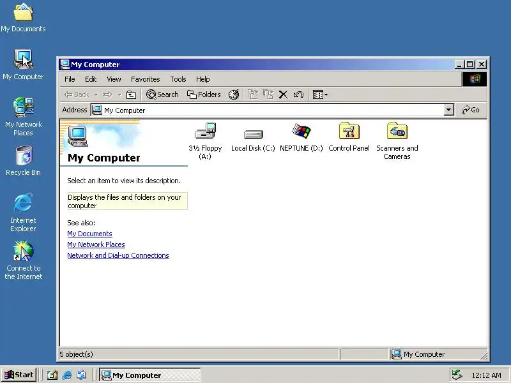This screenshot has height=383, width=511.
Task: Open the Help menu
Action: (x=202, y=79)
